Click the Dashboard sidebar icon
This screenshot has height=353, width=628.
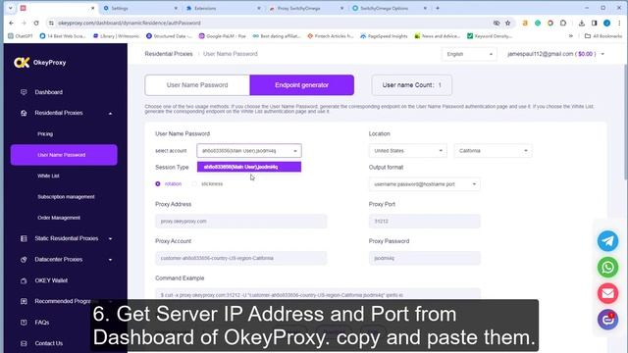(24, 92)
